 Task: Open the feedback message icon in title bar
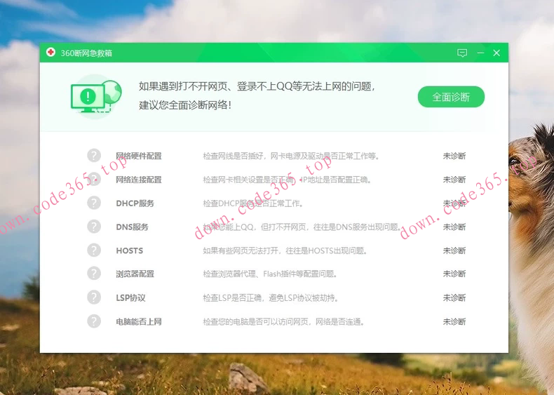pyautogui.click(x=462, y=53)
